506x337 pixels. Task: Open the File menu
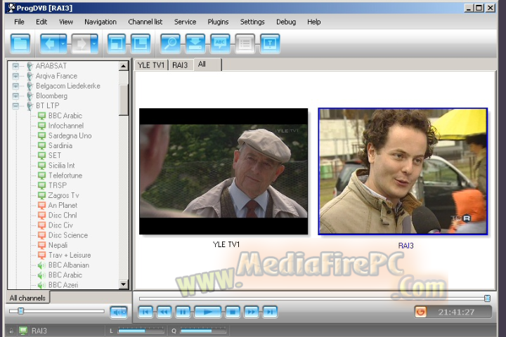(19, 22)
